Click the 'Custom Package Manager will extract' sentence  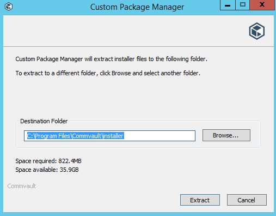coord(111,59)
